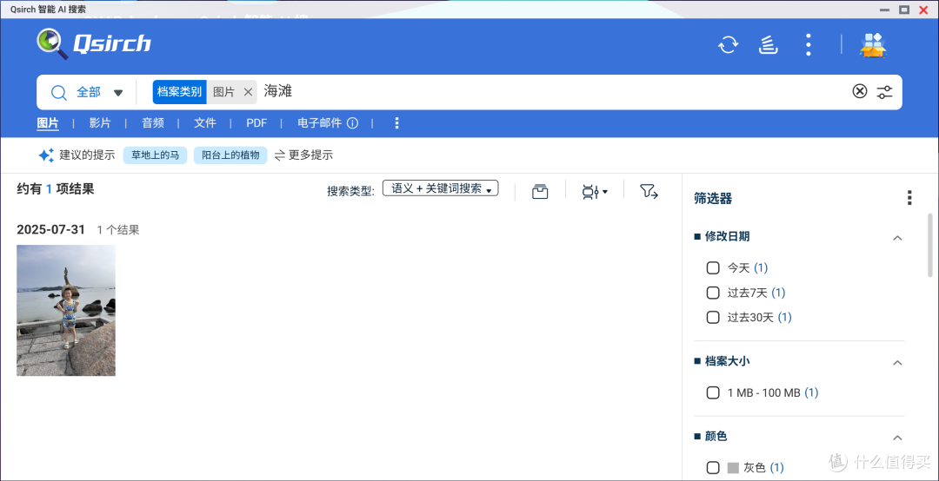Switch to the 电子邮件 tab
The height and width of the screenshot is (481, 939).
pos(320,123)
